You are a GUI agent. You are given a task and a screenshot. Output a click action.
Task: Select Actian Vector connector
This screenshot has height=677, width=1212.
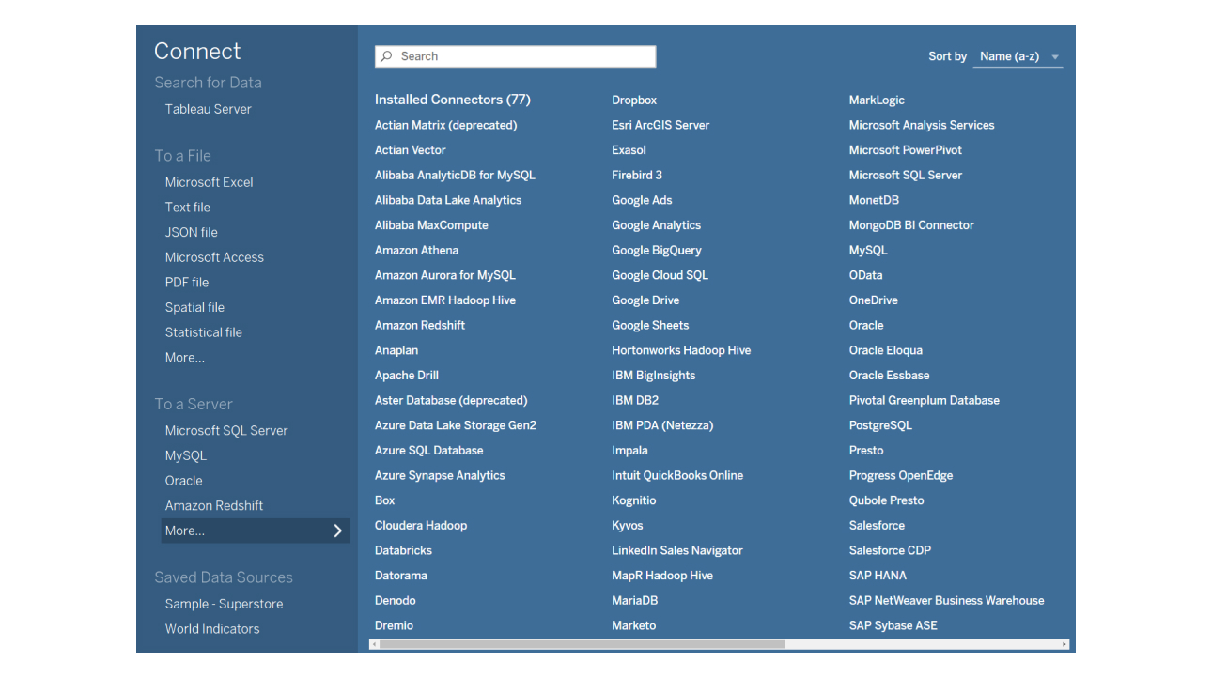point(411,150)
